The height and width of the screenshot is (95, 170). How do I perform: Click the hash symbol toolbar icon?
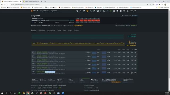coord(101,11)
